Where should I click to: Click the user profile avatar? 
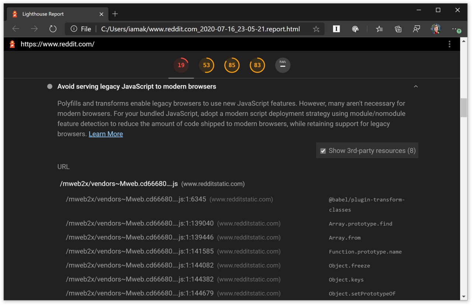[x=436, y=29]
